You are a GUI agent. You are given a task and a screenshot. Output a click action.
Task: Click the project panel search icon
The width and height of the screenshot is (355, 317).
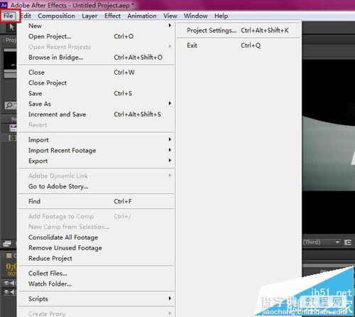[x=9, y=105]
